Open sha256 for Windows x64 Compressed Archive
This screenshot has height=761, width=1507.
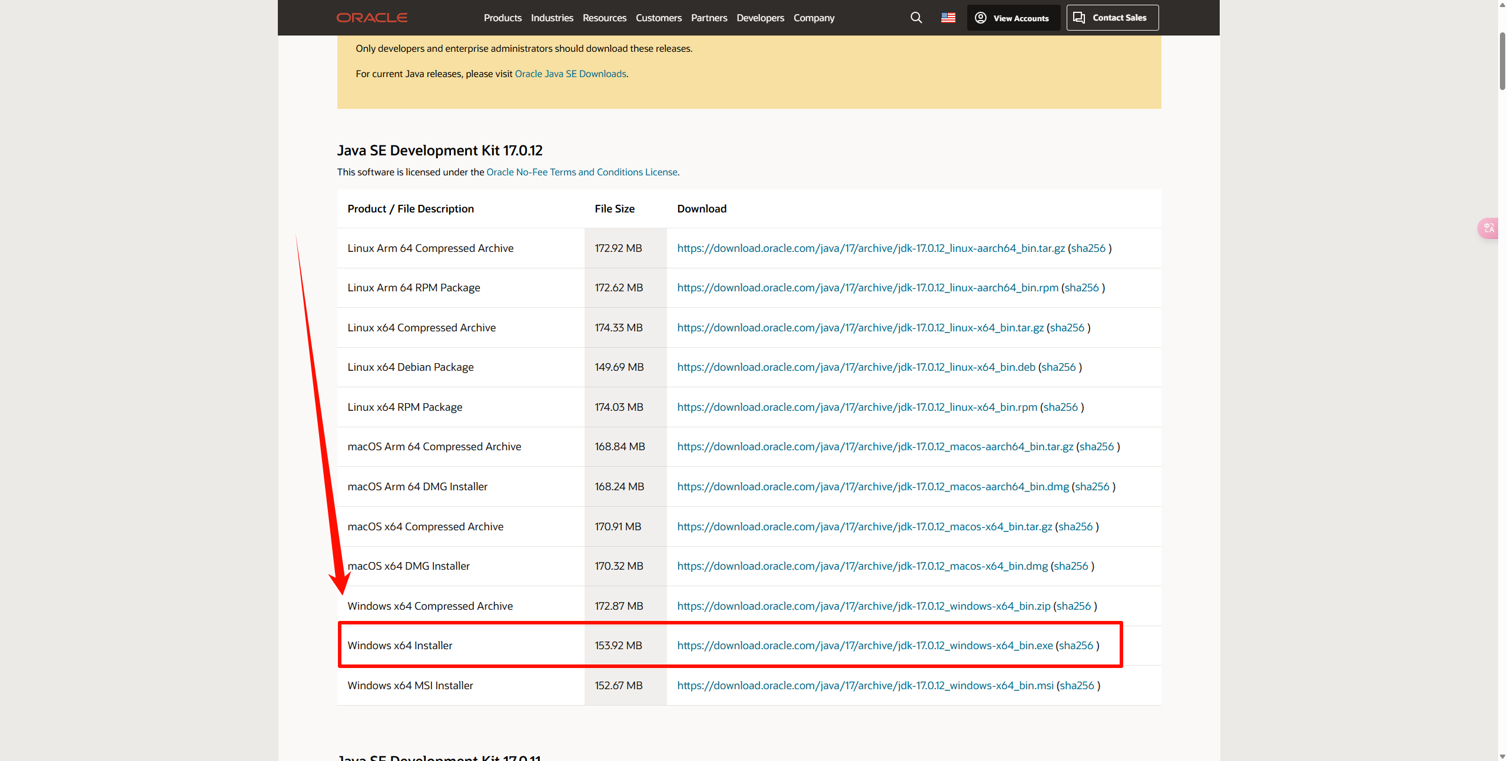[x=1074, y=606]
